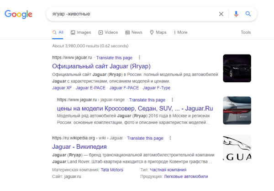Screen dimensions: 274x191
Task: Open Официальный сайт Jaguar (Ягуар) result
Action: point(101,66)
